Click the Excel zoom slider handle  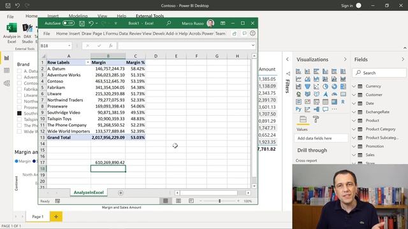pyautogui.click(x=219, y=201)
